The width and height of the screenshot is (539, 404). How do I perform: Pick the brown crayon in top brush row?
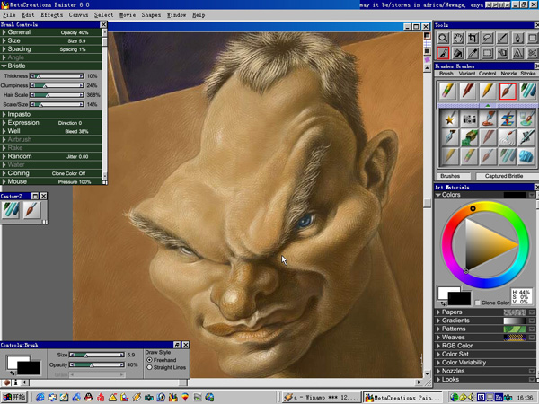click(x=467, y=92)
